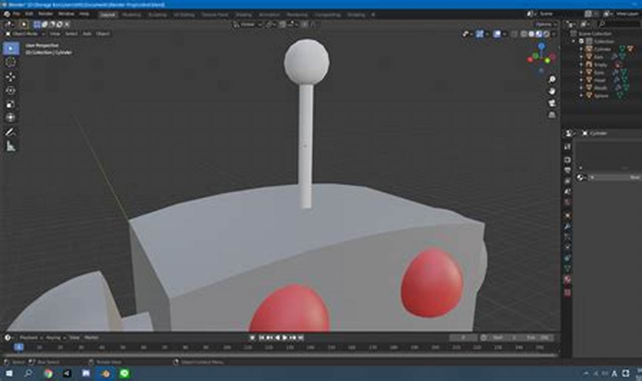Select the Select Box tool
Viewport: 642px width, 381px height.
pos(11,48)
